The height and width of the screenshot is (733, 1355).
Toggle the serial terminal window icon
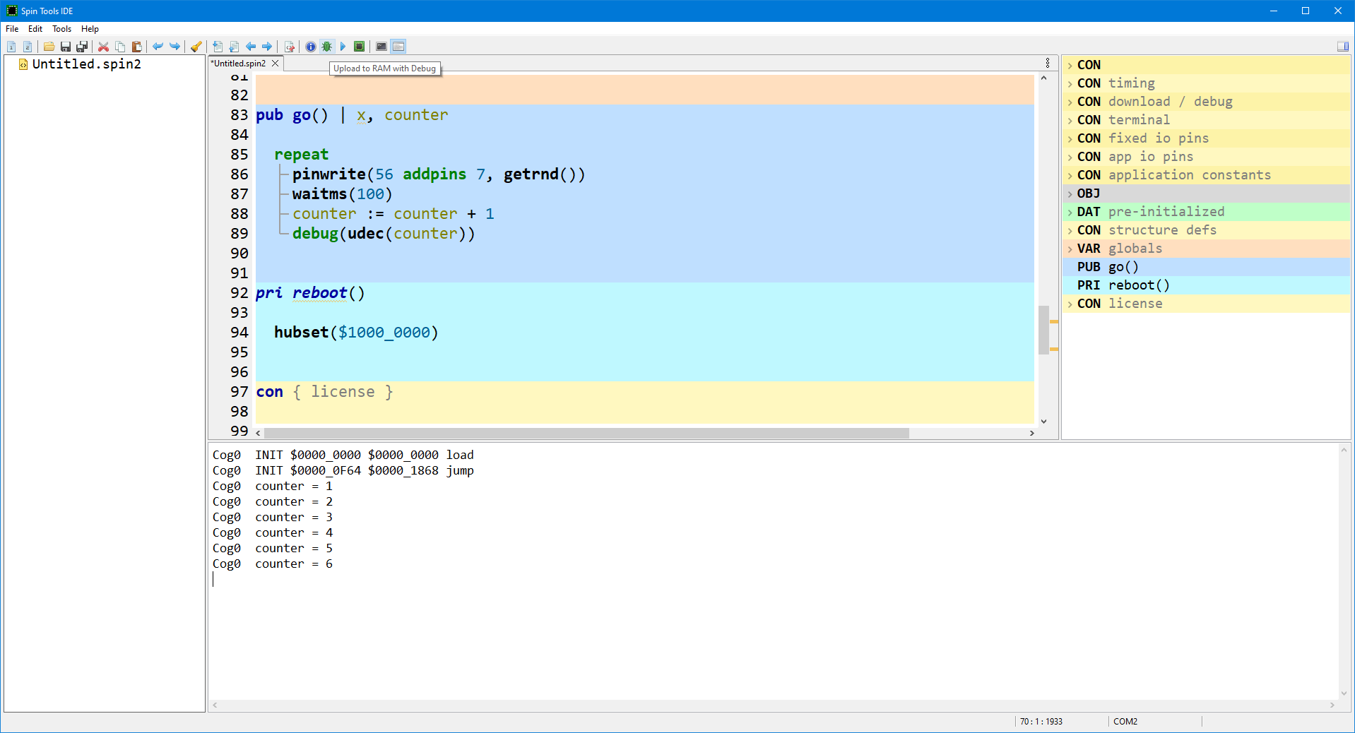pyautogui.click(x=381, y=47)
